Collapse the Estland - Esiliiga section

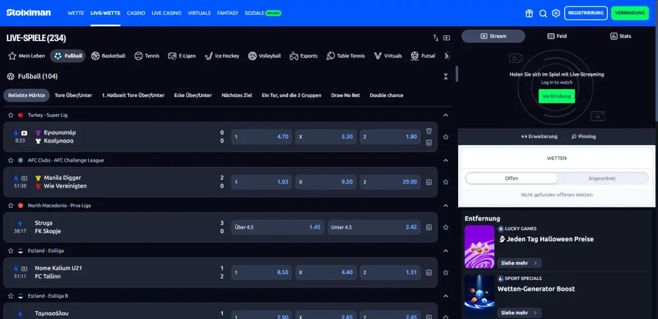(446, 251)
